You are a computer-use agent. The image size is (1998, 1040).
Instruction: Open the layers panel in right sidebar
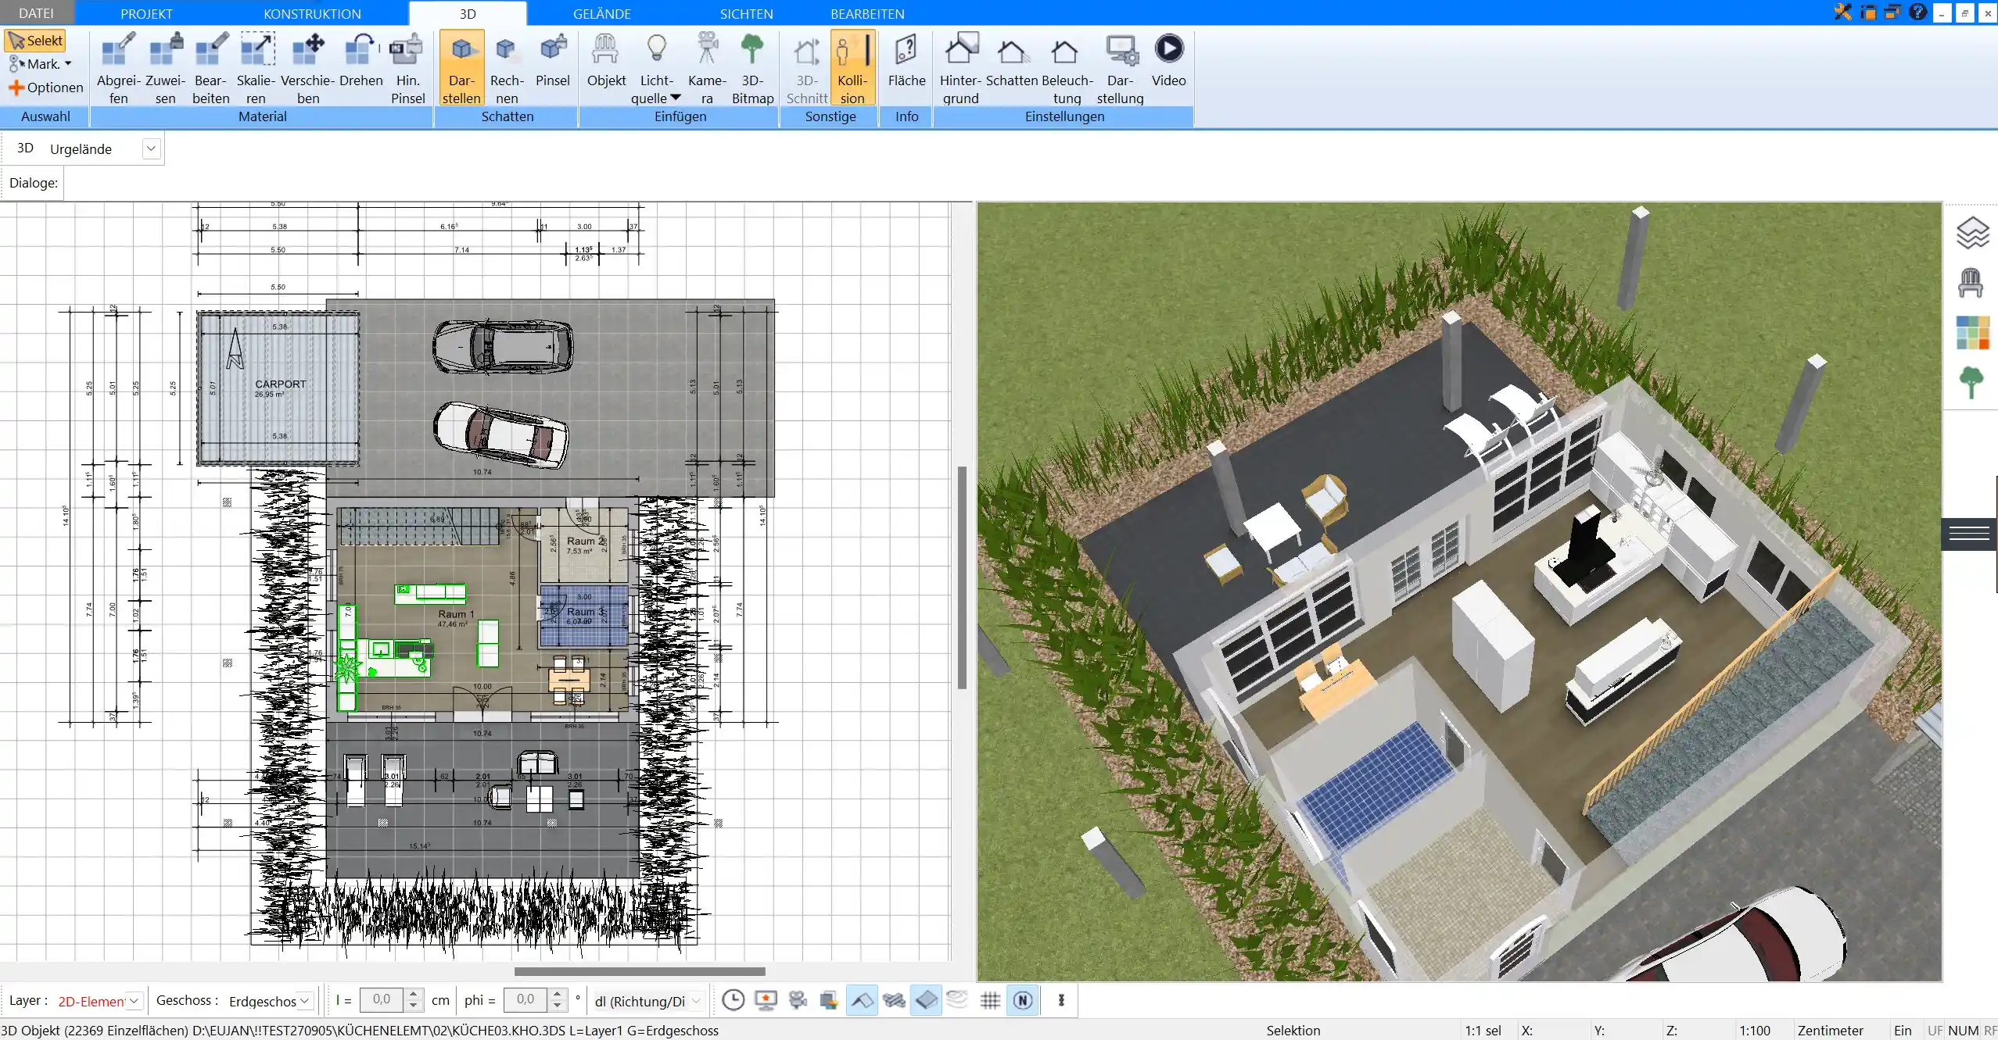tap(1972, 233)
